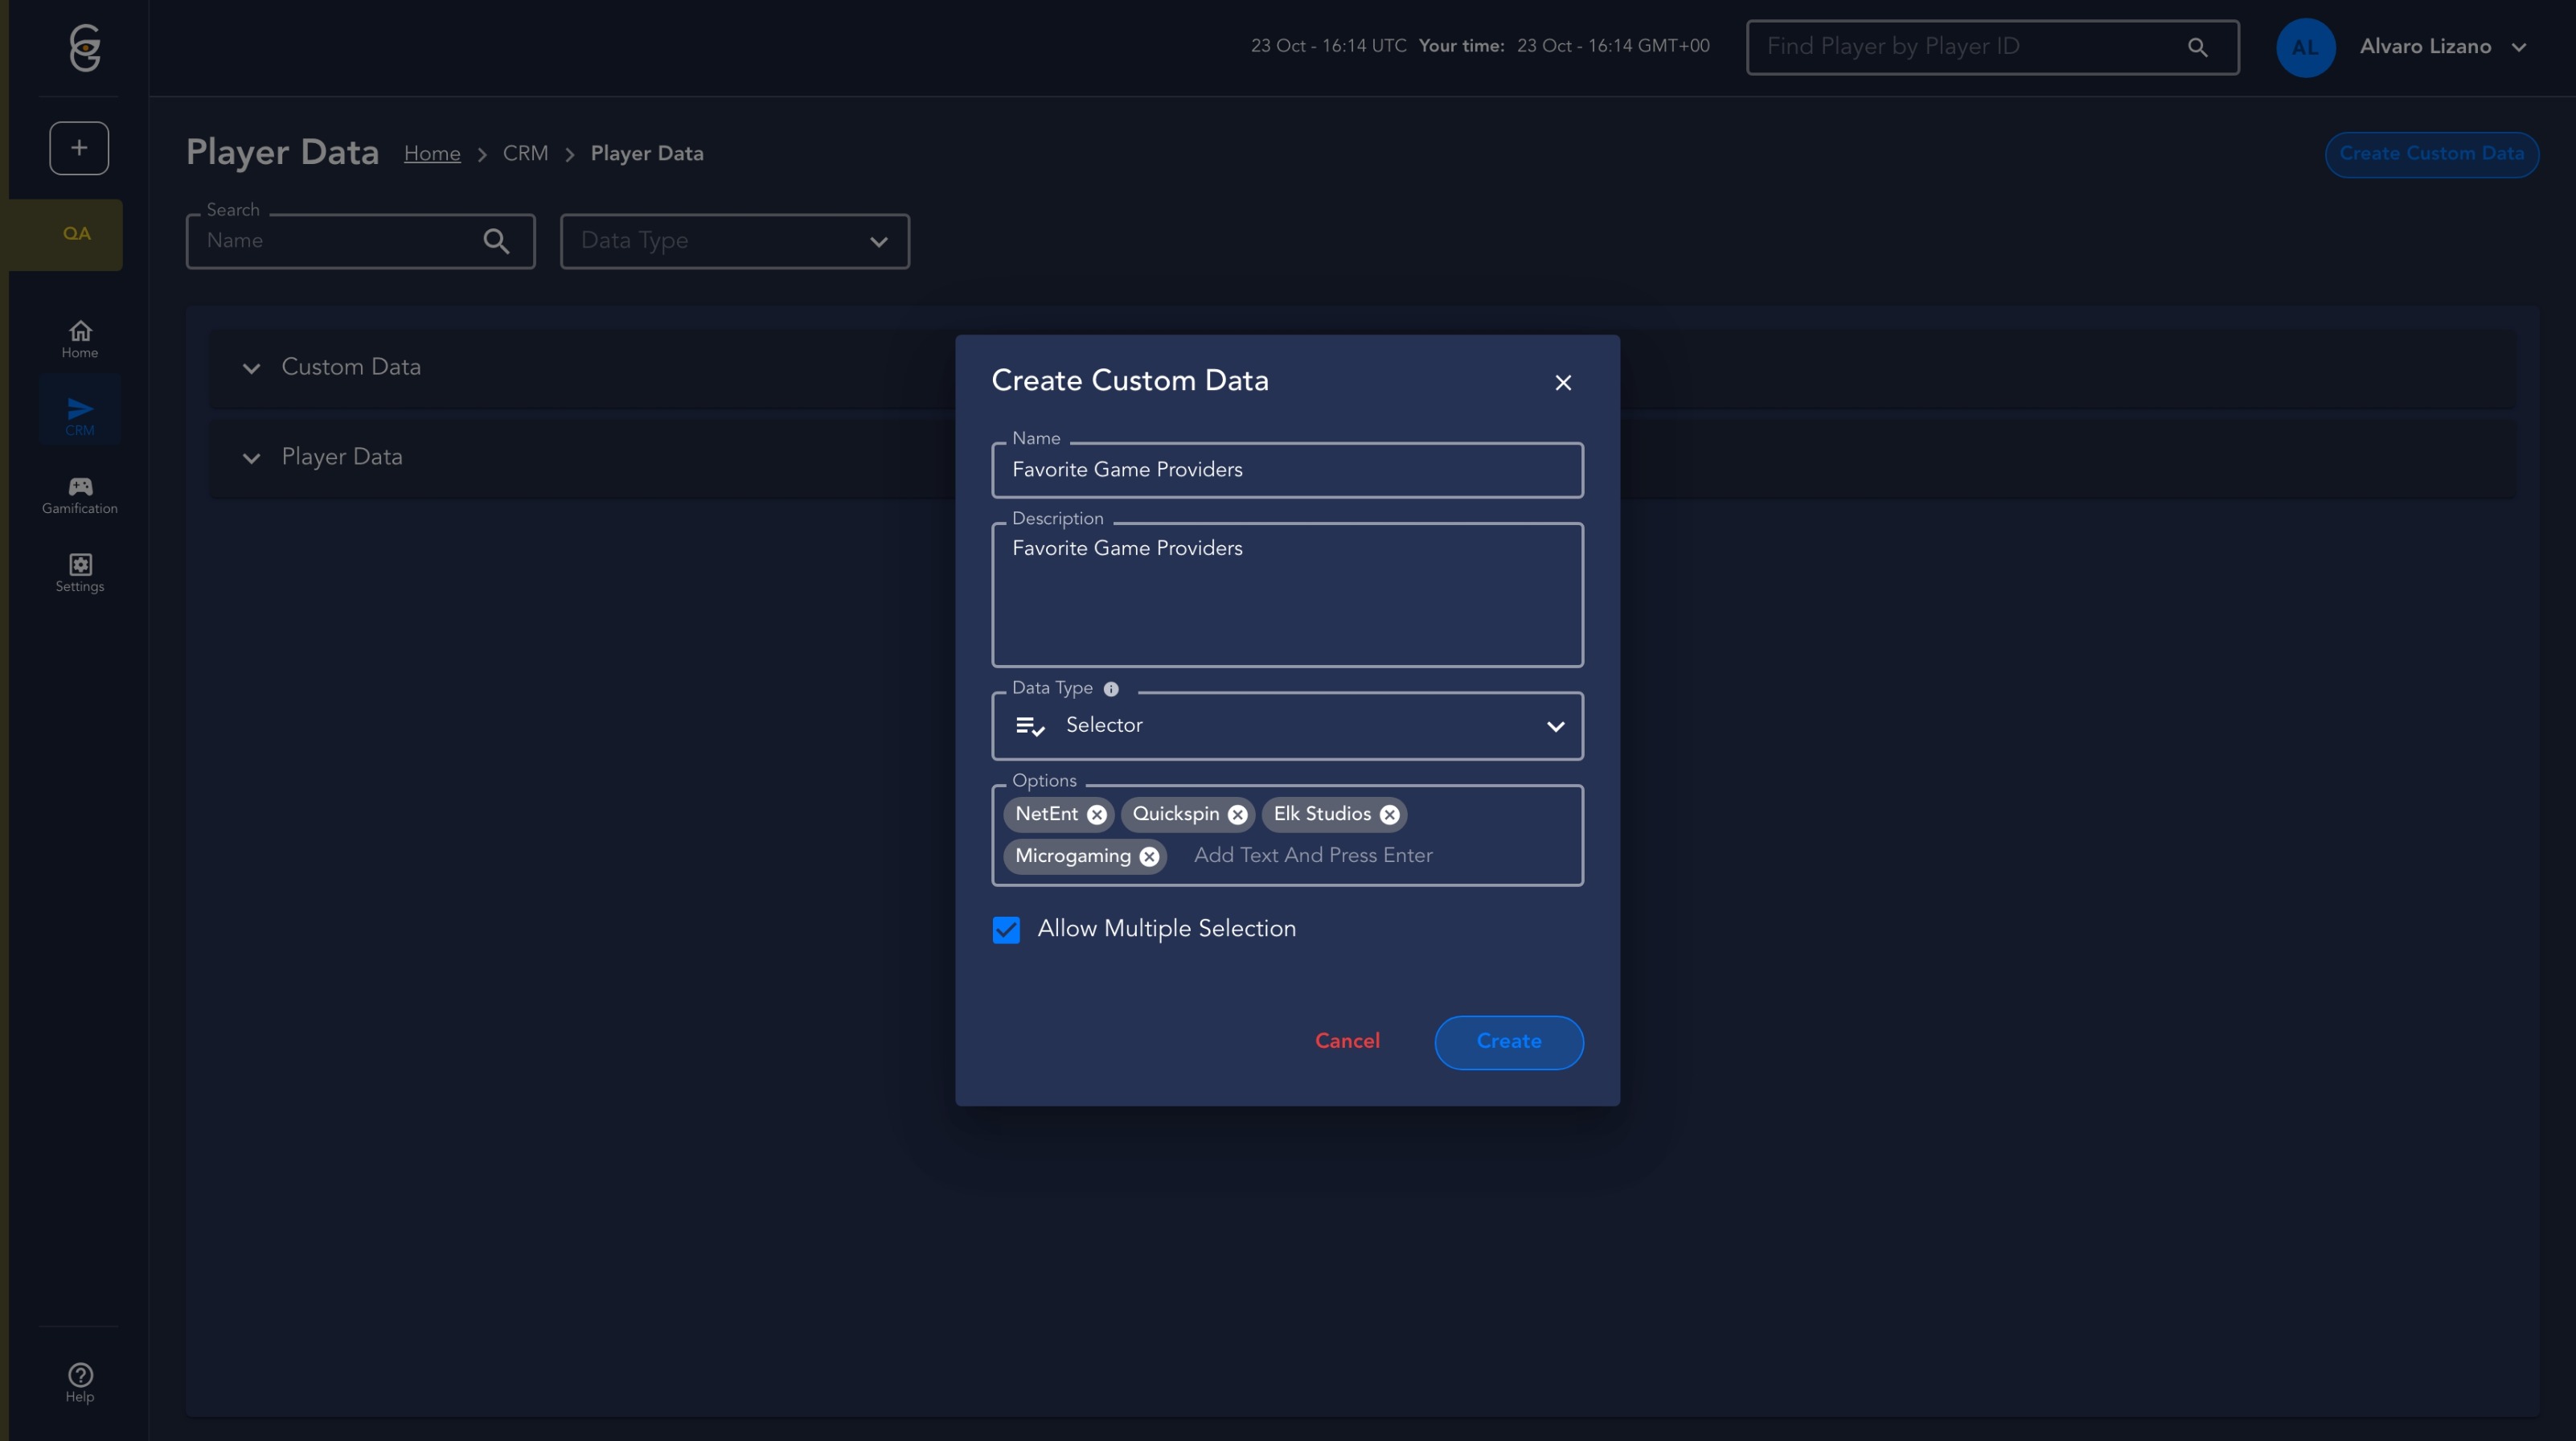The height and width of the screenshot is (1441, 2576).
Task: Click the Data Type info icon
Action: coord(1111,689)
